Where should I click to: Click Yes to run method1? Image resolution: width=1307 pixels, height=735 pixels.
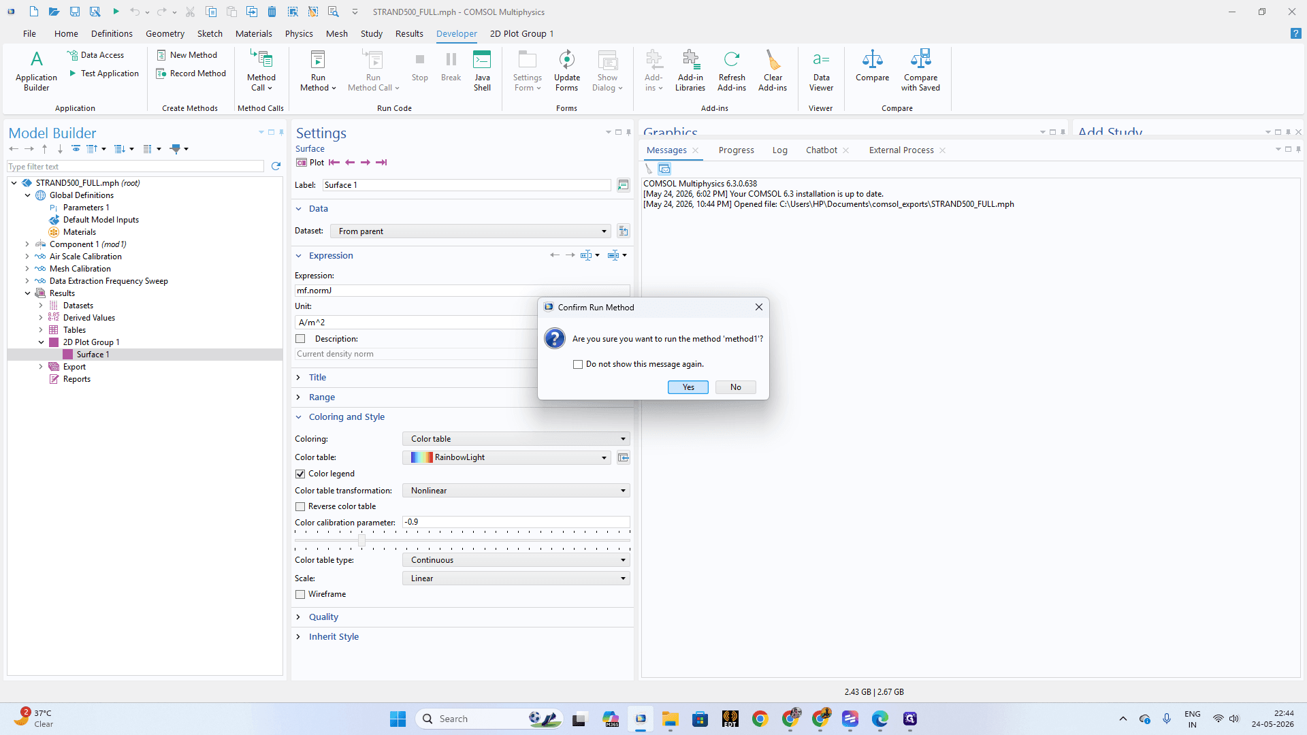coord(688,387)
